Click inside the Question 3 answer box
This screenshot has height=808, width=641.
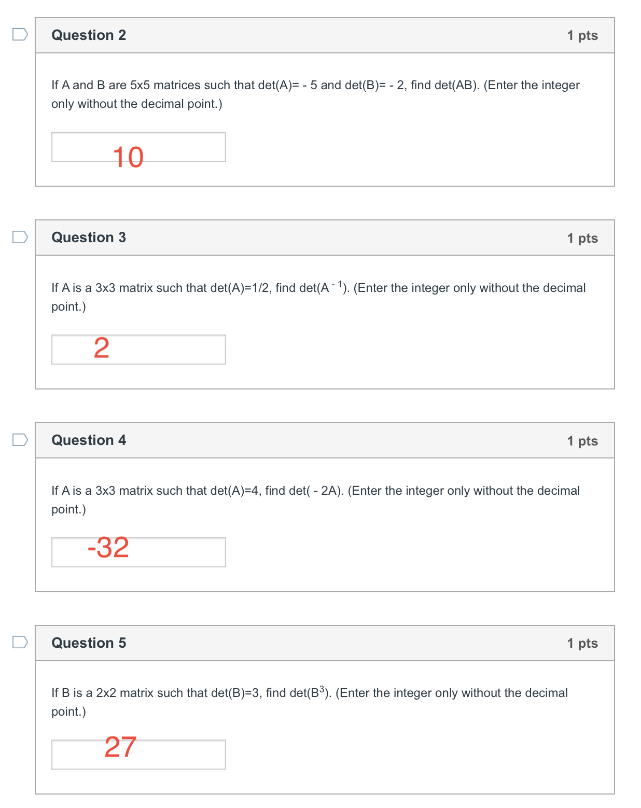click(138, 350)
